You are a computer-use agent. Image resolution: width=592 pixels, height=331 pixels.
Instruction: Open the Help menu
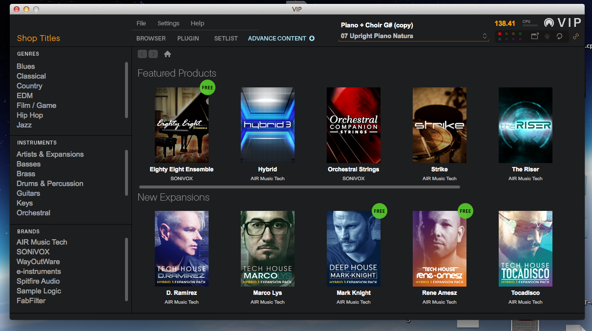click(197, 23)
